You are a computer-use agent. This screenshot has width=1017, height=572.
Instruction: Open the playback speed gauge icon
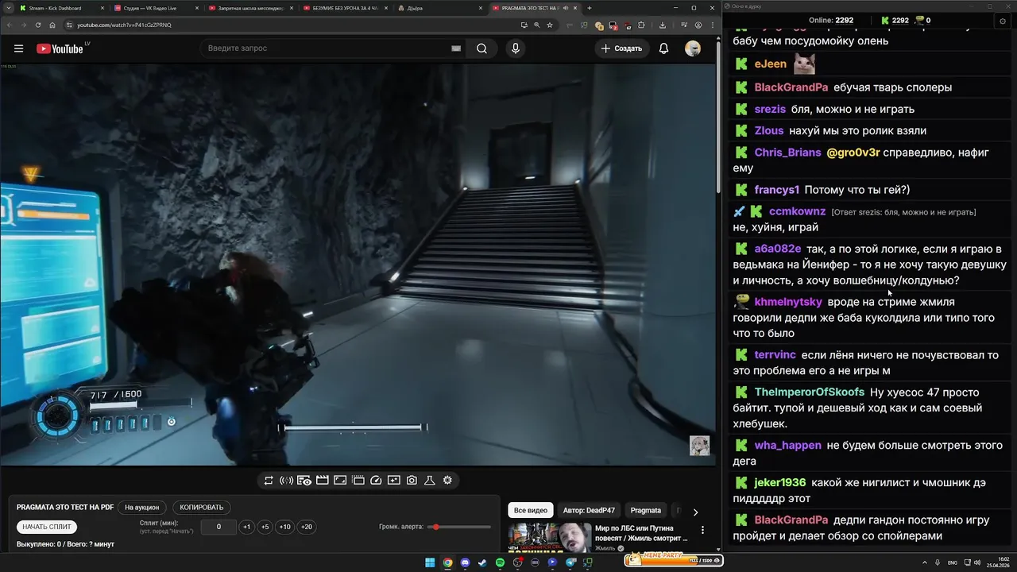coord(376,481)
